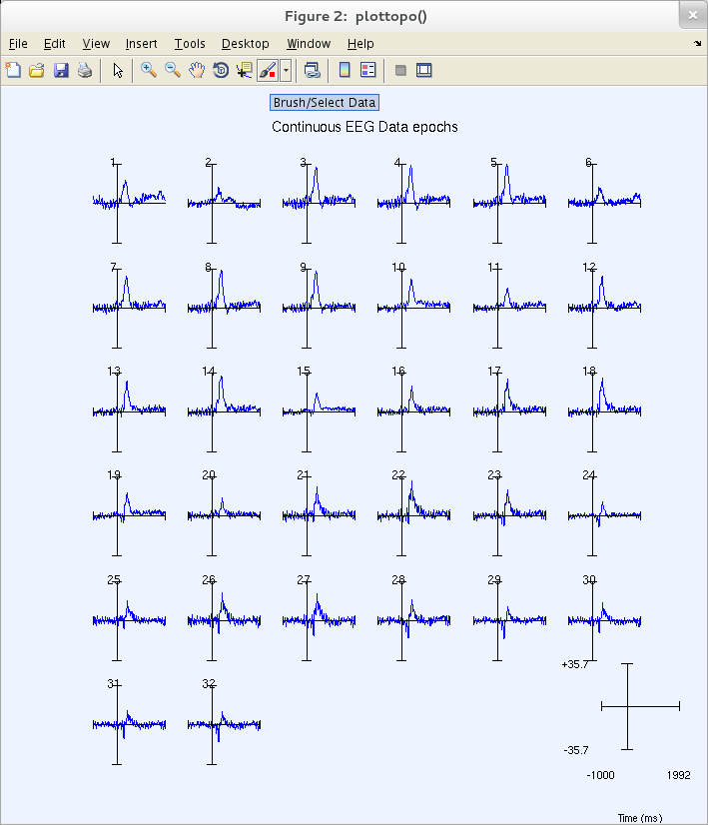708x825 pixels.
Task: Save the figure using the floppy disk icon
Action: pyautogui.click(x=61, y=70)
